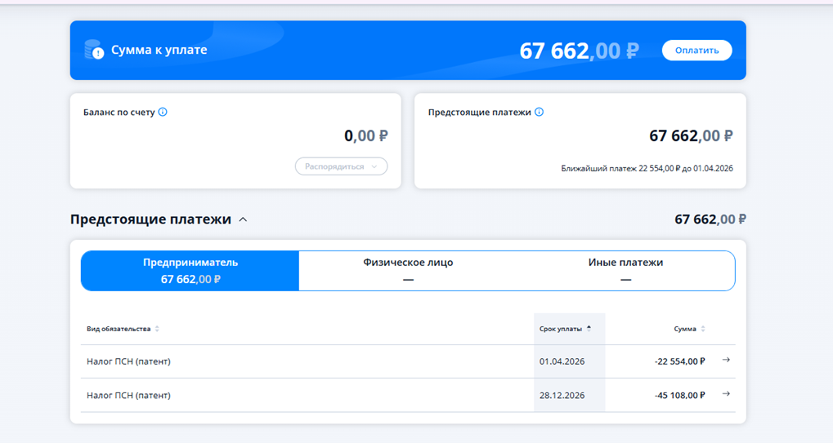Click Налог ПСН (патент) in 01.04.2026 row
The height and width of the screenshot is (443, 833).
pos(128,361)
